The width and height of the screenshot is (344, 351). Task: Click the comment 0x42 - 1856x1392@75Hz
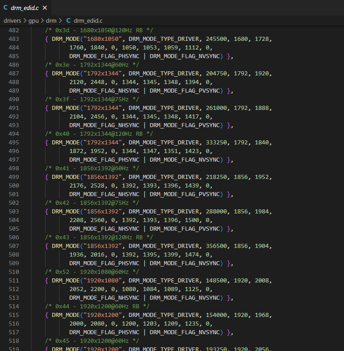click(92, 203)
